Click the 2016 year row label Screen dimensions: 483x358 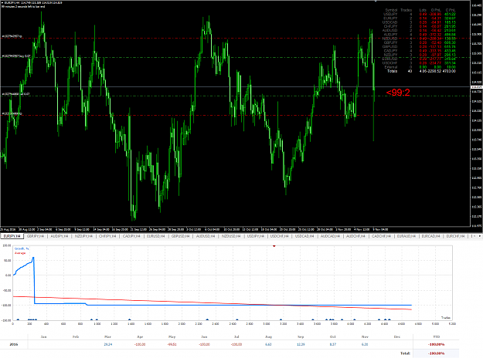click(x=14, y=344)
